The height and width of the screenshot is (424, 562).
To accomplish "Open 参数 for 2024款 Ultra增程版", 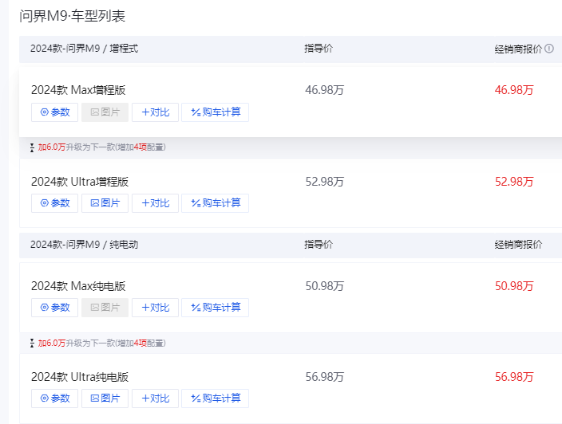I will [54, 203].
